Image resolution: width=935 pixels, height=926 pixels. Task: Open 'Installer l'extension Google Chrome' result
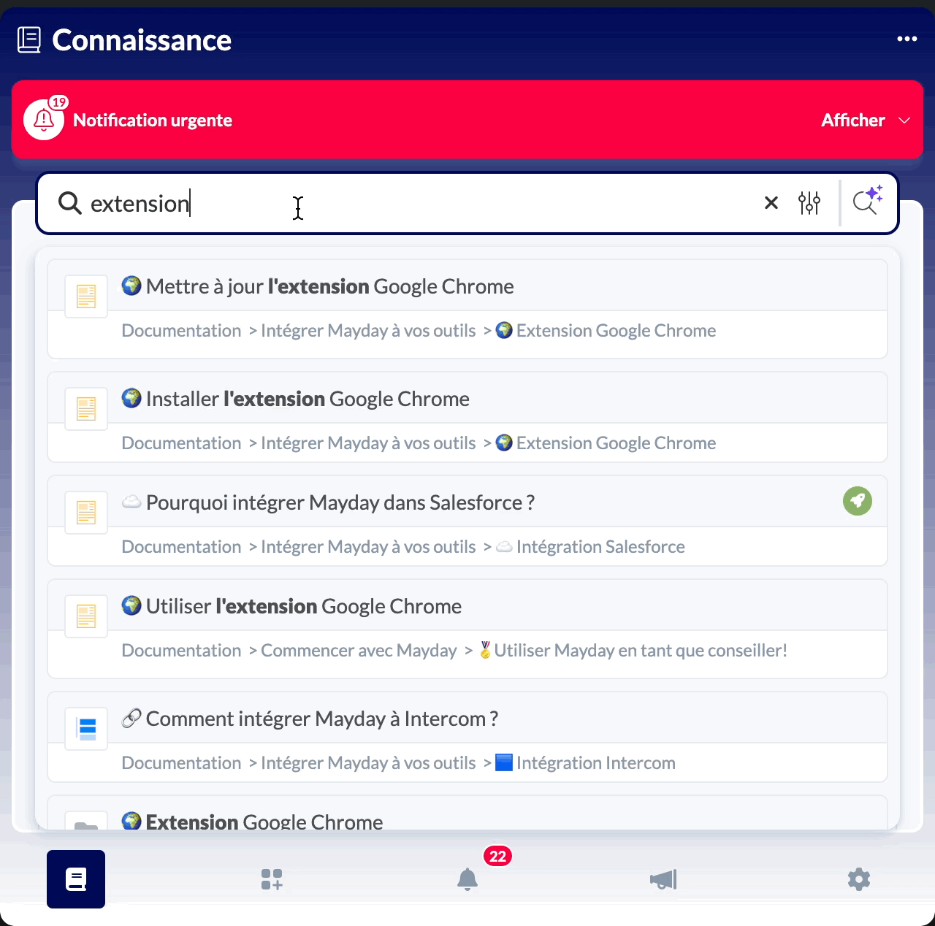click(308, 399)
